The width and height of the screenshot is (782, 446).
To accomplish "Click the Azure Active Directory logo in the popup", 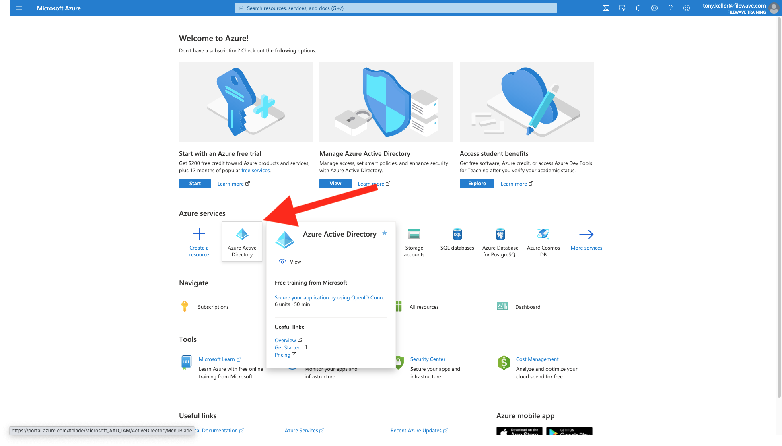I will coord(285,240).
